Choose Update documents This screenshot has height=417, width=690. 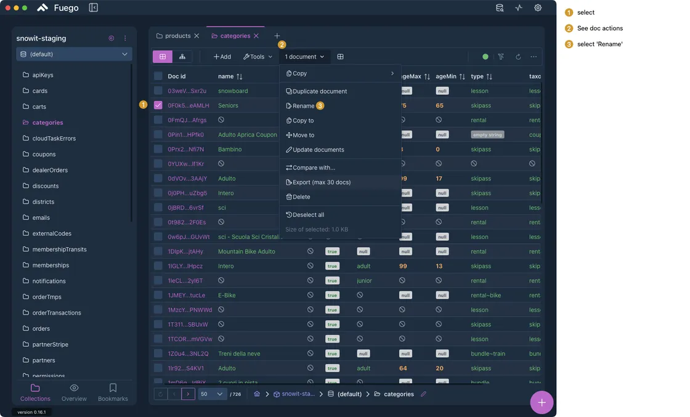tap(339, 150)
